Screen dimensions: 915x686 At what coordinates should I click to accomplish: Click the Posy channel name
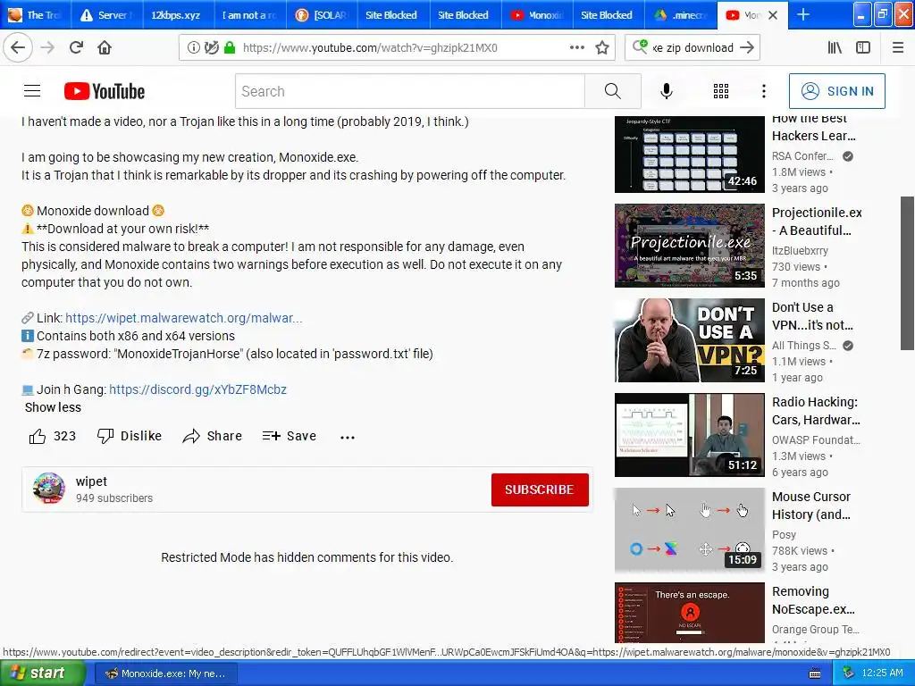click(x=784, y=534)
